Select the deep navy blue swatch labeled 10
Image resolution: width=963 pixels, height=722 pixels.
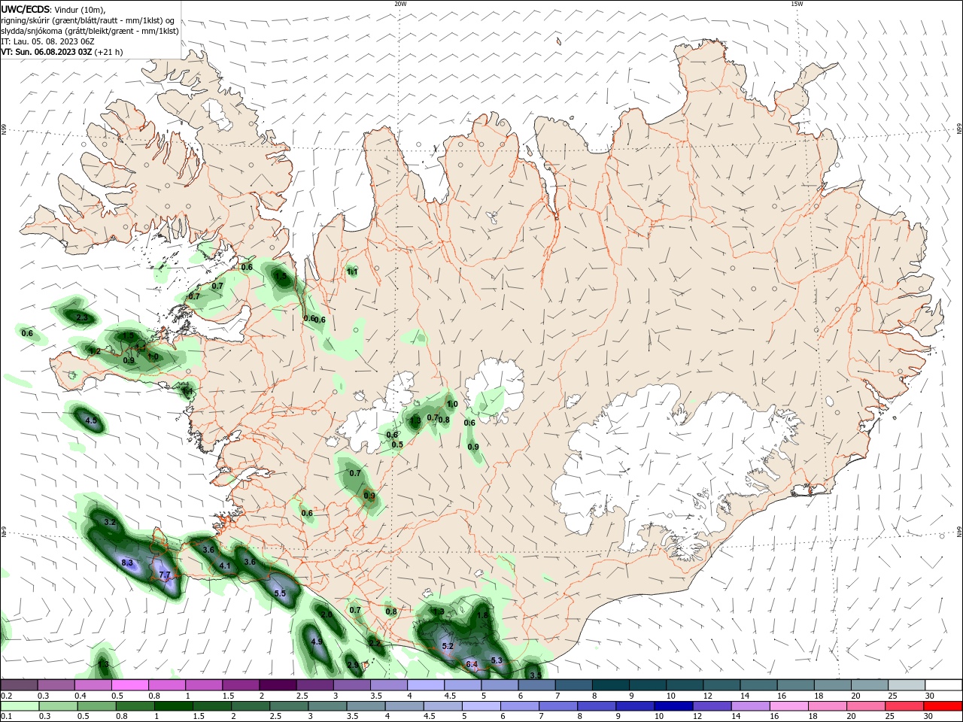pos(673,707)
